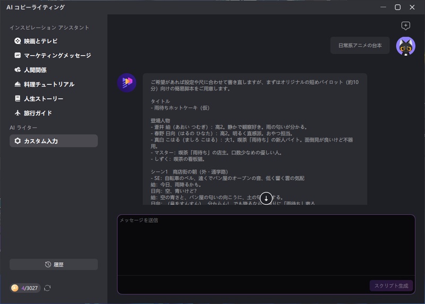This screenshot has height=304, width=425.
Task: Maximize the AI コピーライティング window
Action: tap(397, 7)
